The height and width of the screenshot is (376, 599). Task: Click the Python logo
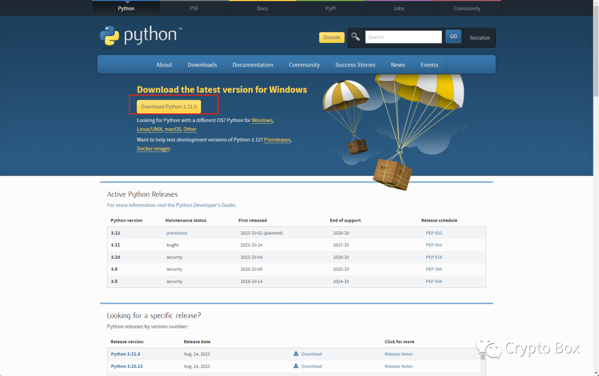140,36
